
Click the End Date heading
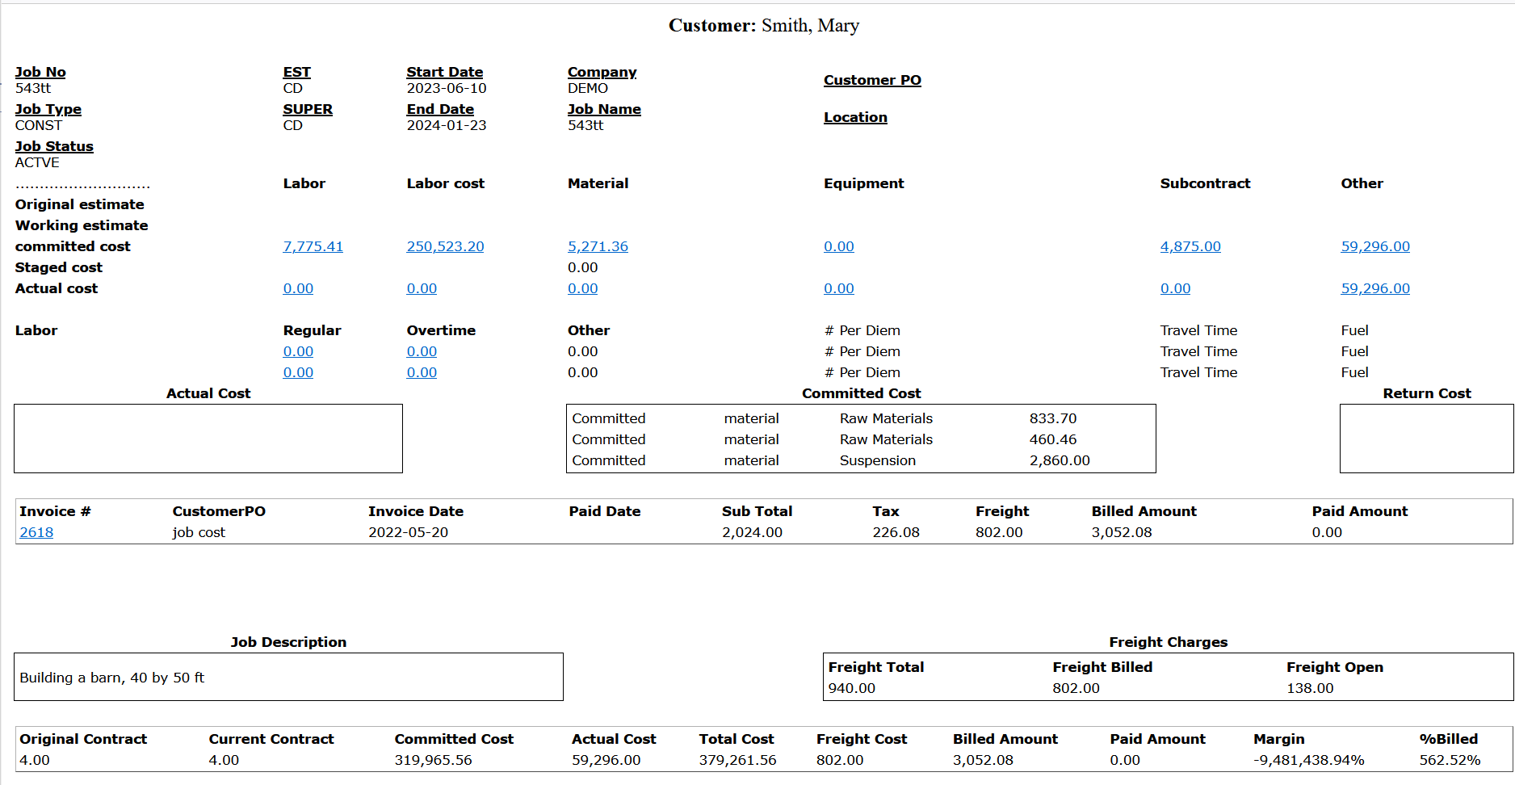pyautogui.click(x=439, y=109)
